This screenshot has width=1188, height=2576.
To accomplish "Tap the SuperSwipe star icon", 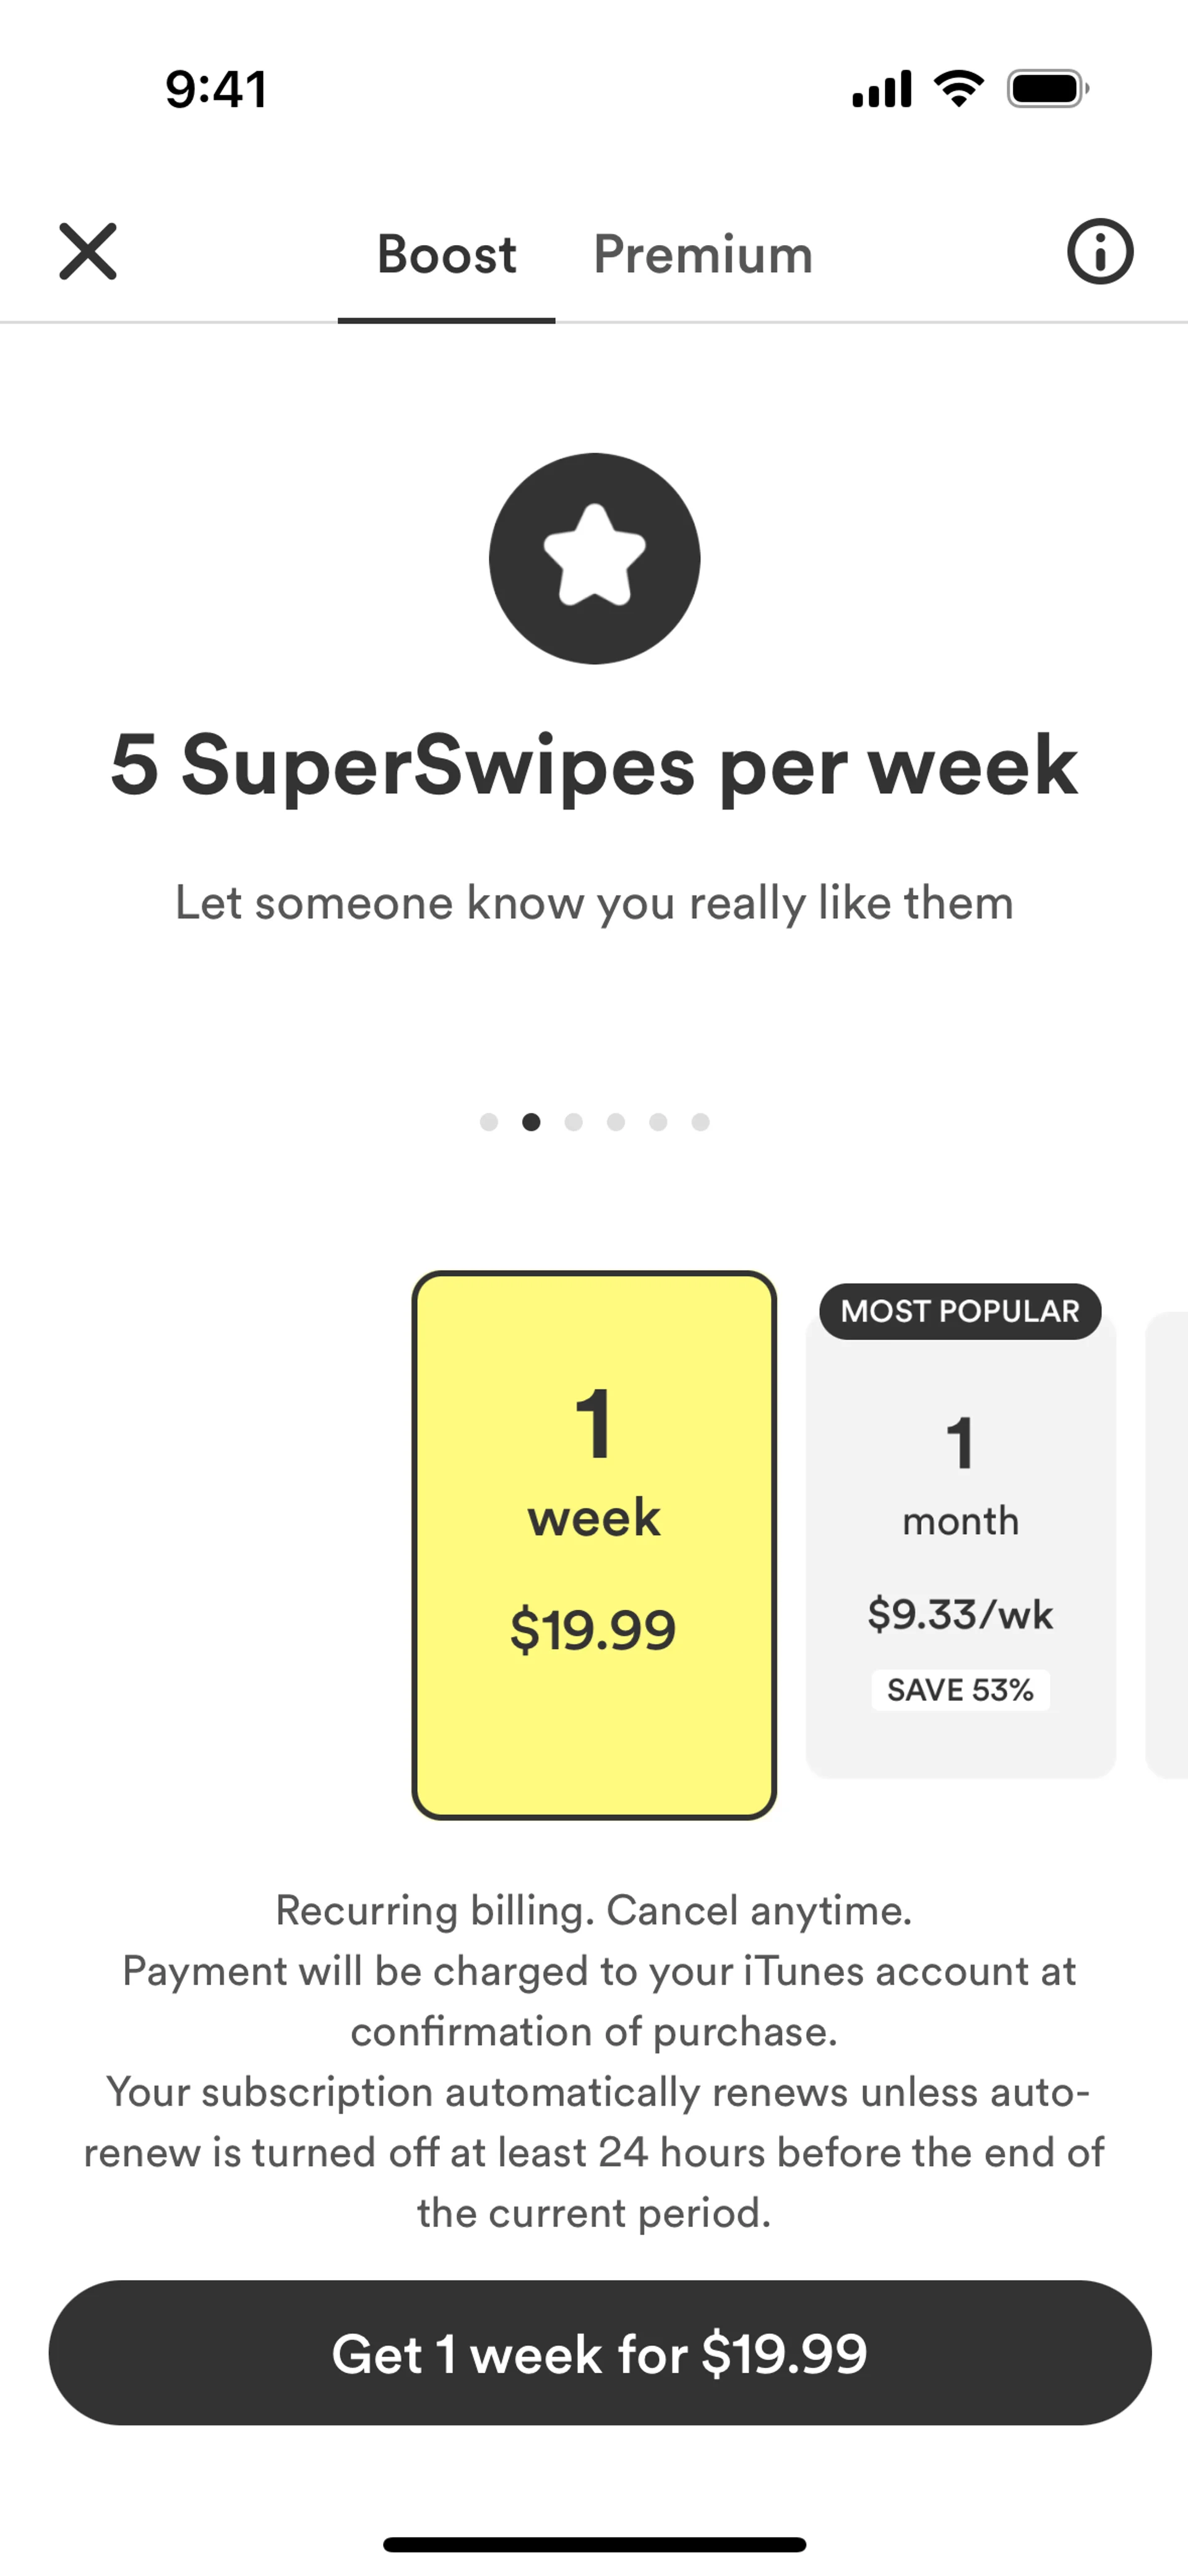I will [594, 558].
